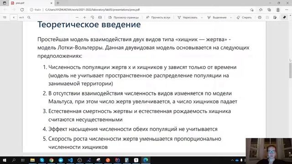
Task: Open Windows taskbar search
Action: [x=14, y=160]
